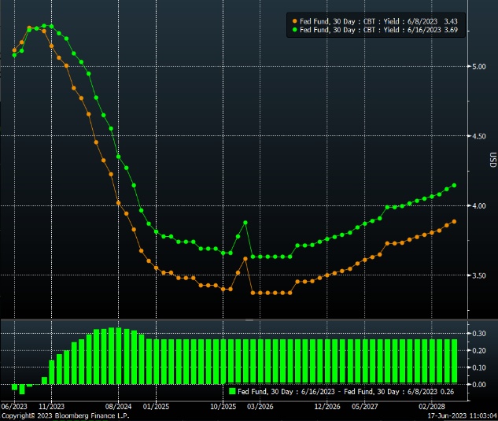Screen dimensions: 498x421
Task: Click the most negative bar in the lower panel
Action: (22, 389)
